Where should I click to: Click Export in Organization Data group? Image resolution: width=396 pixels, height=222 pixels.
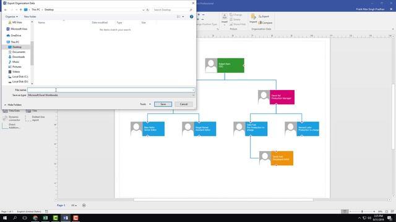264,17
